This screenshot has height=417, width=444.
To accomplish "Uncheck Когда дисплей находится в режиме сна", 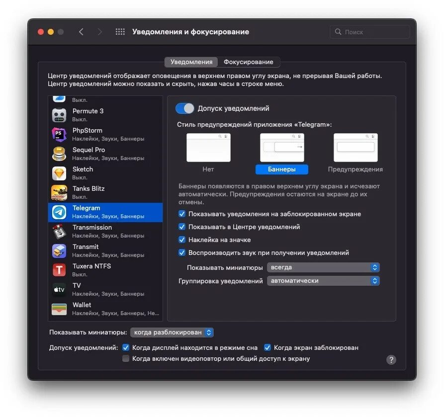I will pos(126,347).
